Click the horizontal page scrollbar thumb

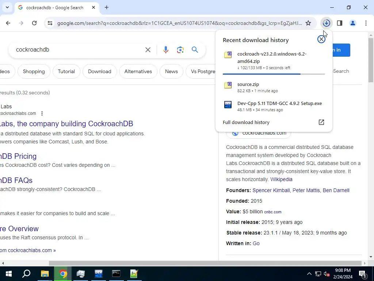tap(205, 263)
